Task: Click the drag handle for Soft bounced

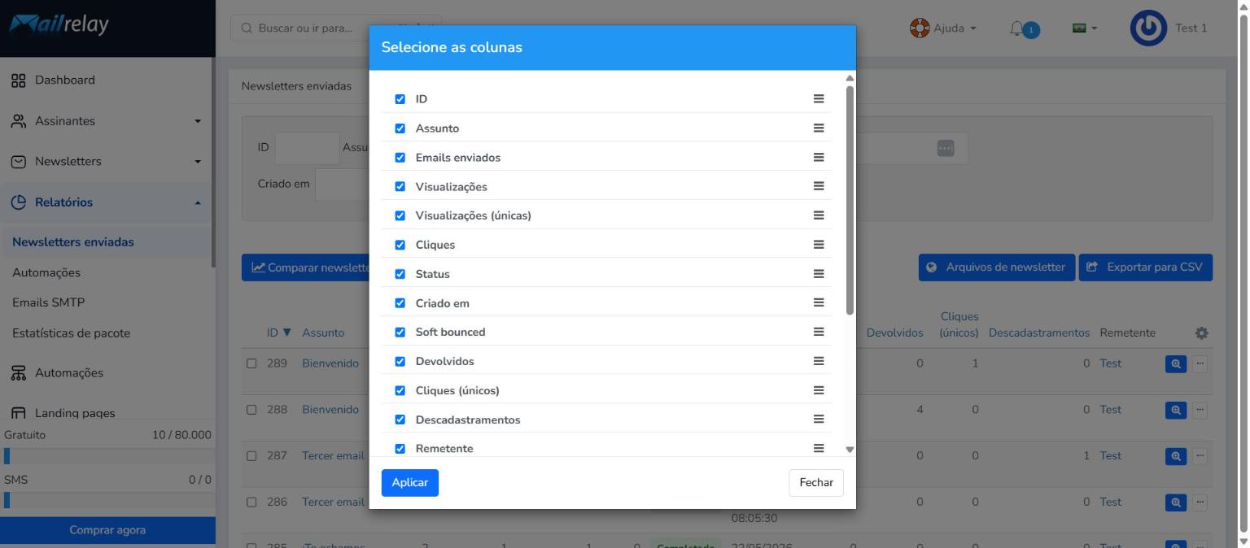Action: pos(819,332)
